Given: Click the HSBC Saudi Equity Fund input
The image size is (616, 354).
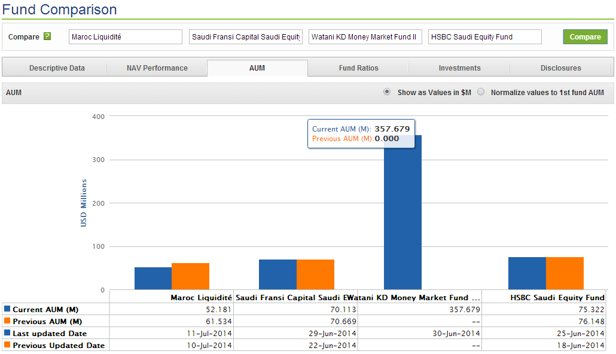Looking at the screenshot, I should point(485,37).
